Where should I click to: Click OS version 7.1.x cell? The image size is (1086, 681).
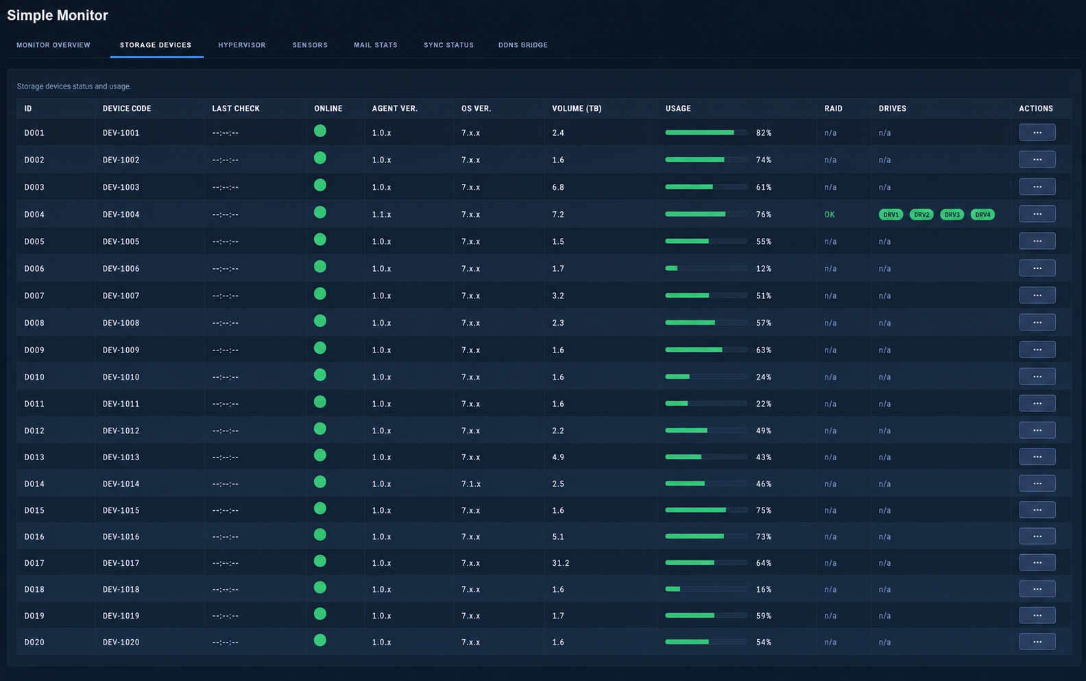coord(471,484)
